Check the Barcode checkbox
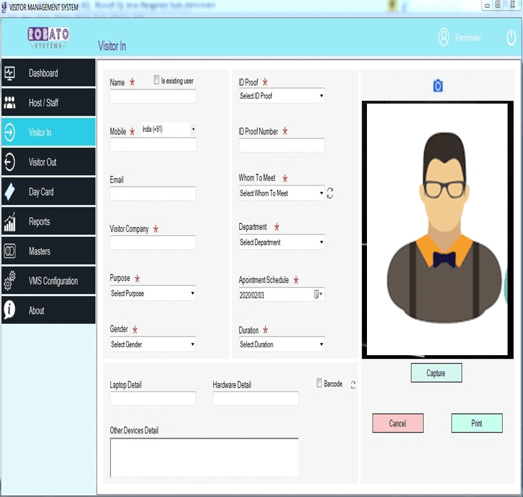The image size is (523, 497). point(318,384)
